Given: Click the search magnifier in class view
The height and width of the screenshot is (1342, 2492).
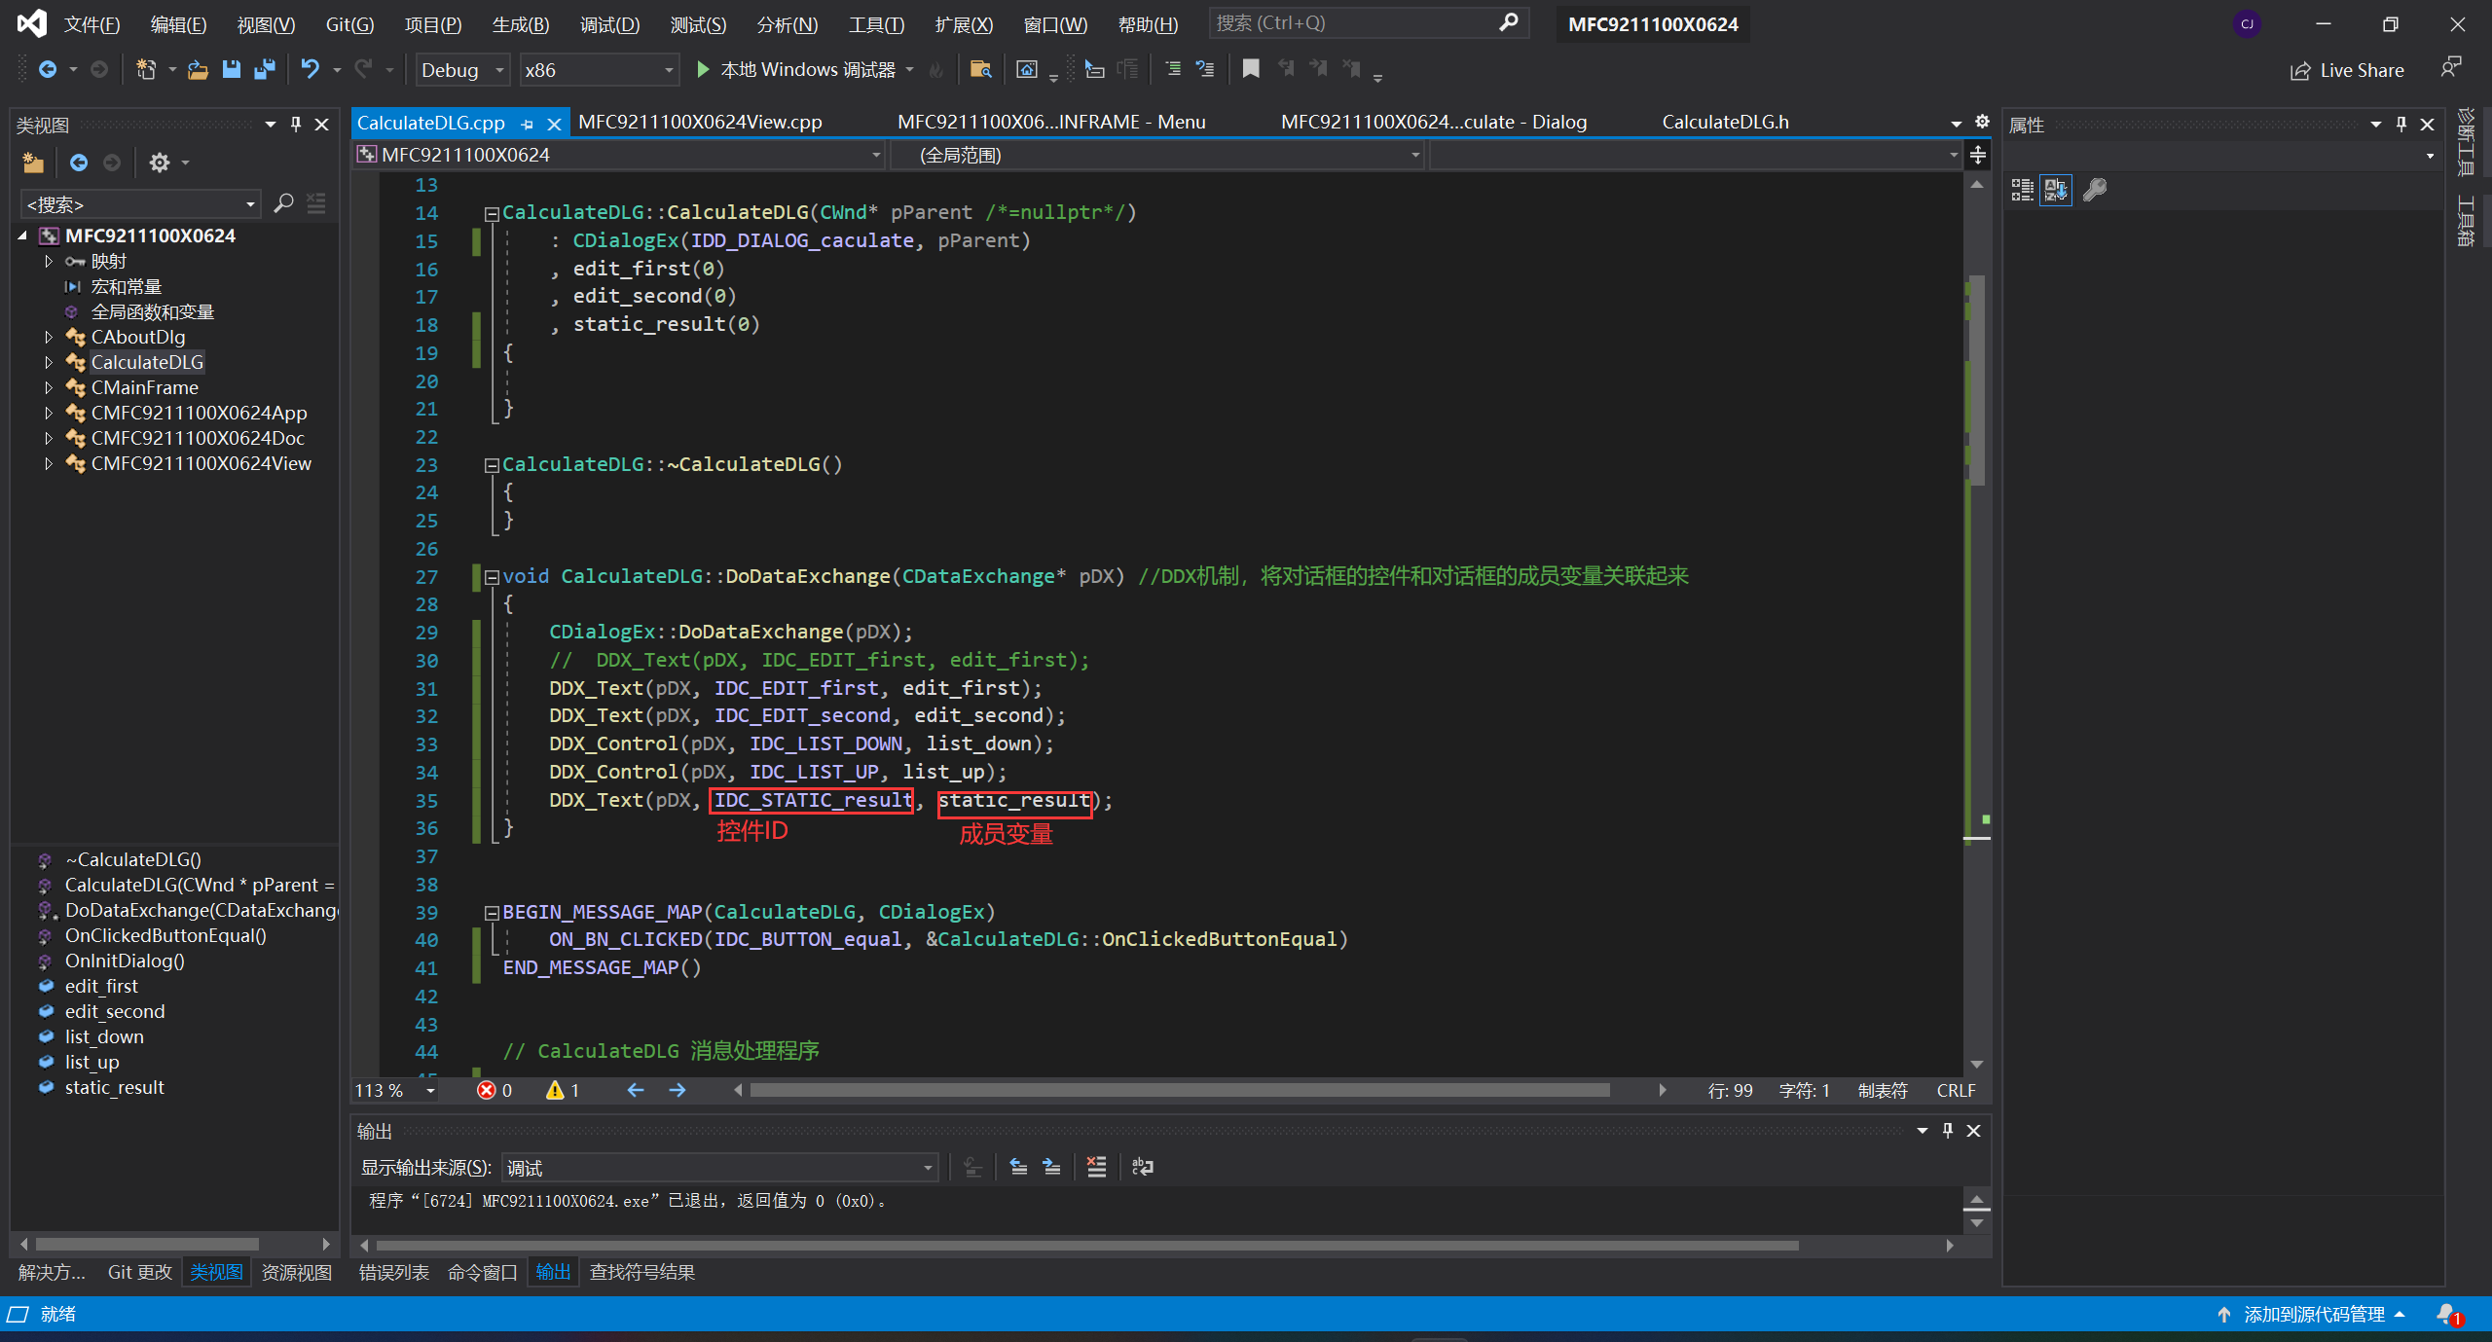Looking at the screenshot, I should pyautogui.click(x=283, y=203).
